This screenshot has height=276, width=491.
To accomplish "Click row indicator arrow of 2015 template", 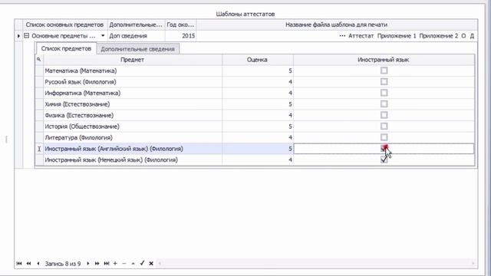I will (18, 36).
